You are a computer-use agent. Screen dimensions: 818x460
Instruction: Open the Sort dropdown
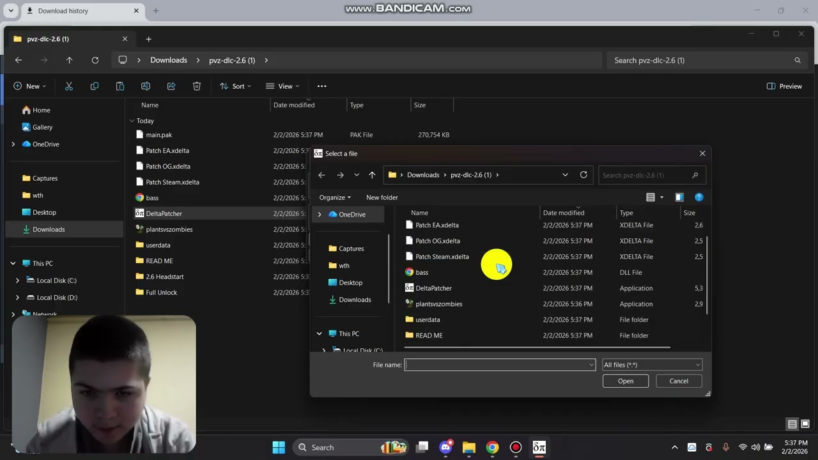click(x=235, y=86)
